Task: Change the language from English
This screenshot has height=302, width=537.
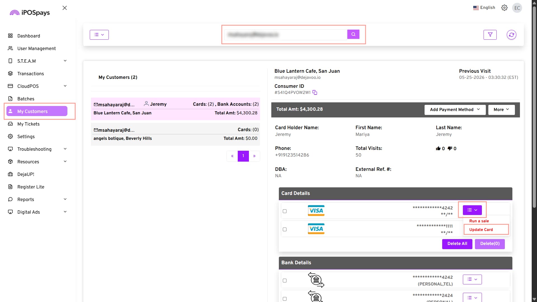Action: (484, 8)
